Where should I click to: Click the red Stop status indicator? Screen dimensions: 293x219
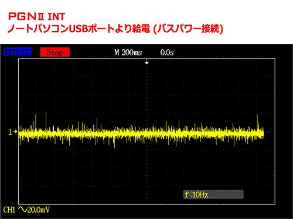[x=55, y=52]
